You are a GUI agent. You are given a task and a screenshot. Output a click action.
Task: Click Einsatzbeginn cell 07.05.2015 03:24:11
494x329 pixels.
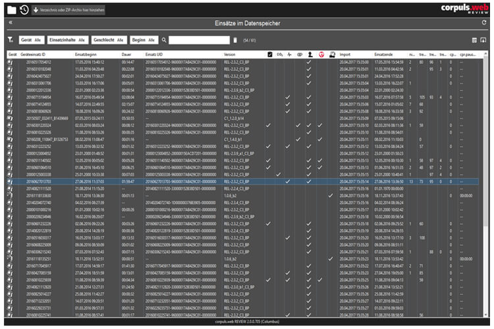[x=90, y=118]
